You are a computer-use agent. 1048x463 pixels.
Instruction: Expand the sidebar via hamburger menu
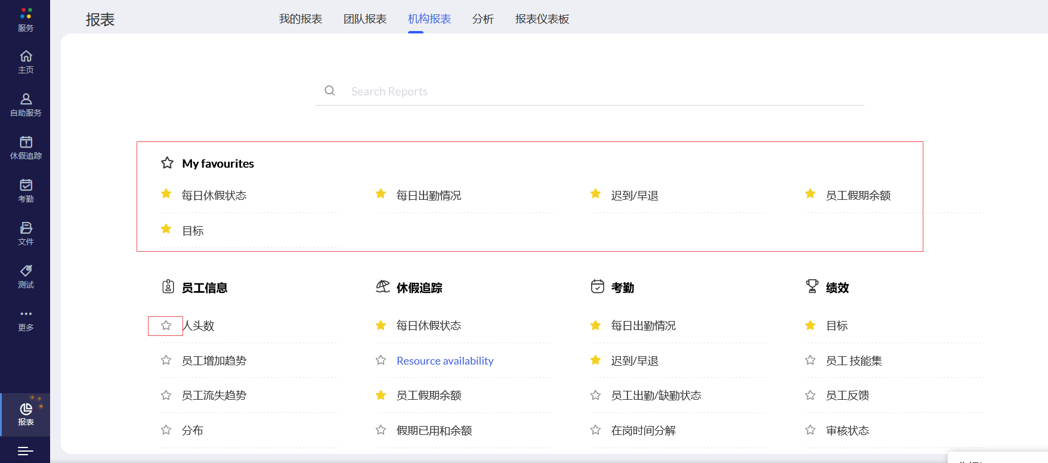pyautogui.click(x=26, y=451)
